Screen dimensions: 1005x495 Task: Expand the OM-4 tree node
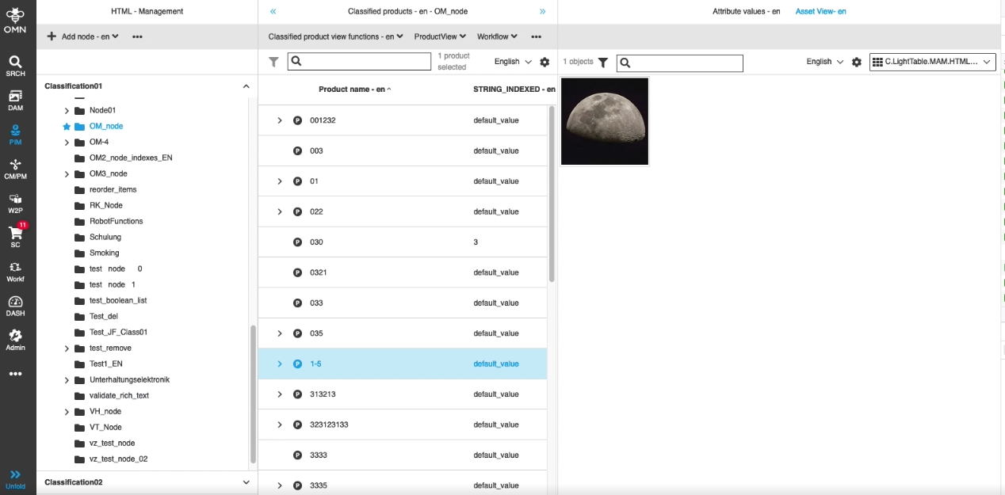pos(67,143)
